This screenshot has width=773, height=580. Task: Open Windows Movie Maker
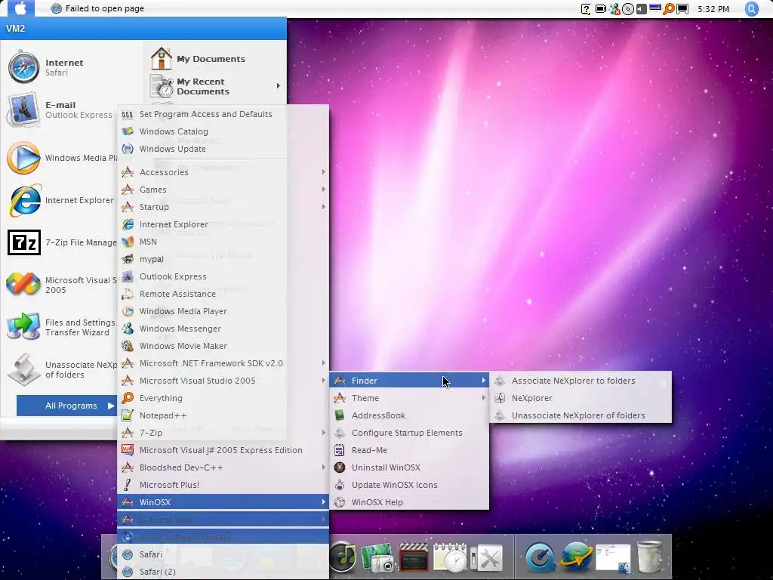tap(223, 346)
